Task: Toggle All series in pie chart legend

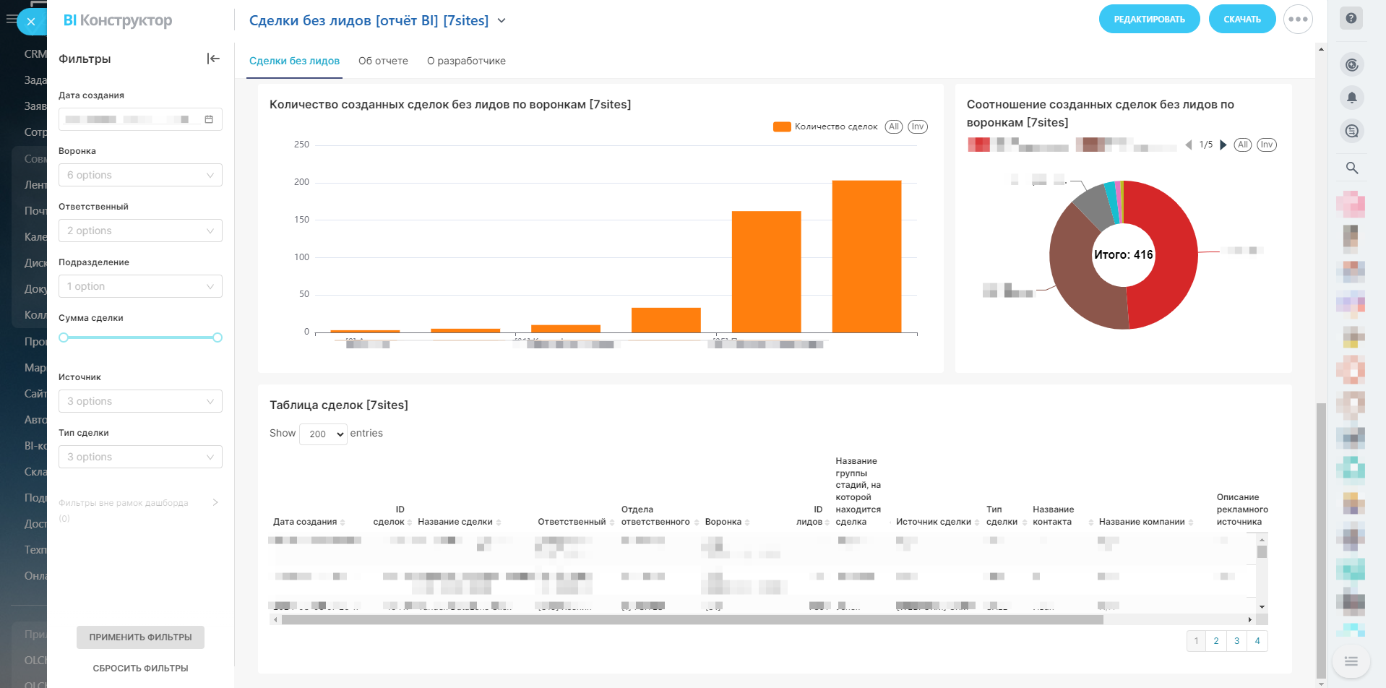Action: pos(1243,145)
